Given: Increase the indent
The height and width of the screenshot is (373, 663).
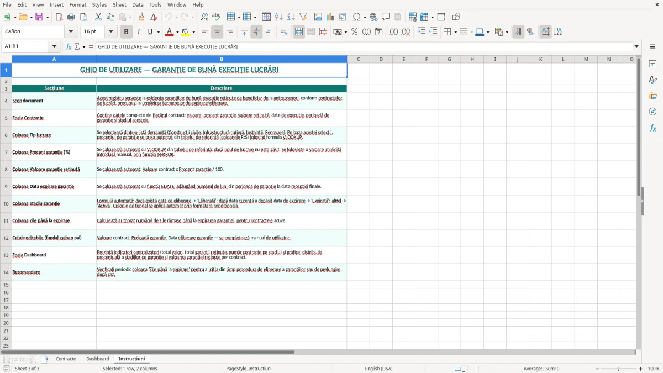Looking at the screenshot, I should tap(421, 32).
